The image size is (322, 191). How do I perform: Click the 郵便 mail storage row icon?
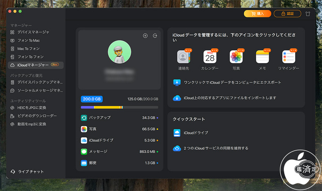84,163
